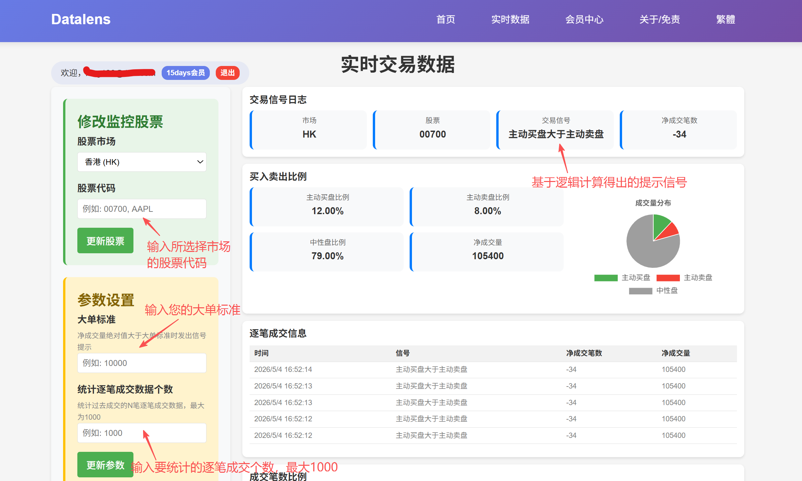This screenshot has width=802, height=481.
Task: Click the 买入卖出比例 heading
Action: [278, 177]
